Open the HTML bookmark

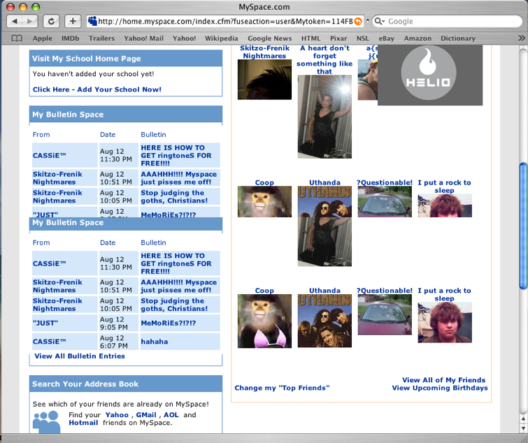tap(311, 38)
